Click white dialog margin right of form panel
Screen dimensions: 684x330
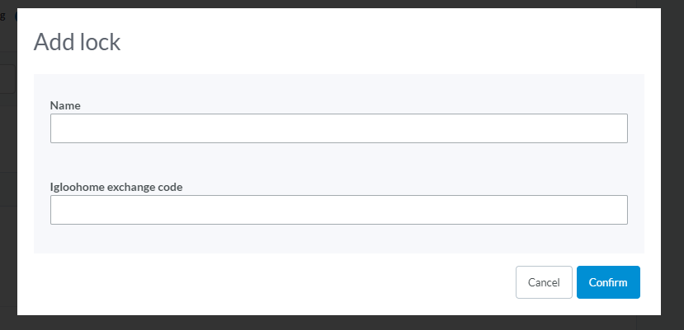[x=652, y=163]
